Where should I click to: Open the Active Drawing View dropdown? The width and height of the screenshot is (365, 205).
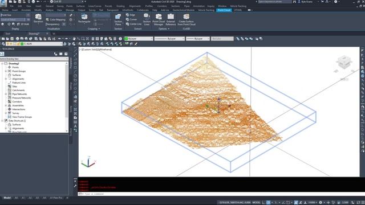tap(34, 59)
